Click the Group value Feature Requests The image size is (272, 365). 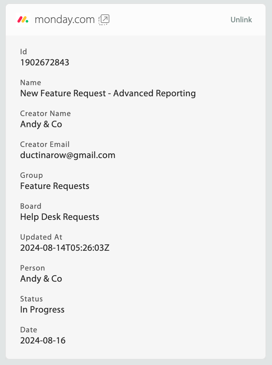(55, 186)
